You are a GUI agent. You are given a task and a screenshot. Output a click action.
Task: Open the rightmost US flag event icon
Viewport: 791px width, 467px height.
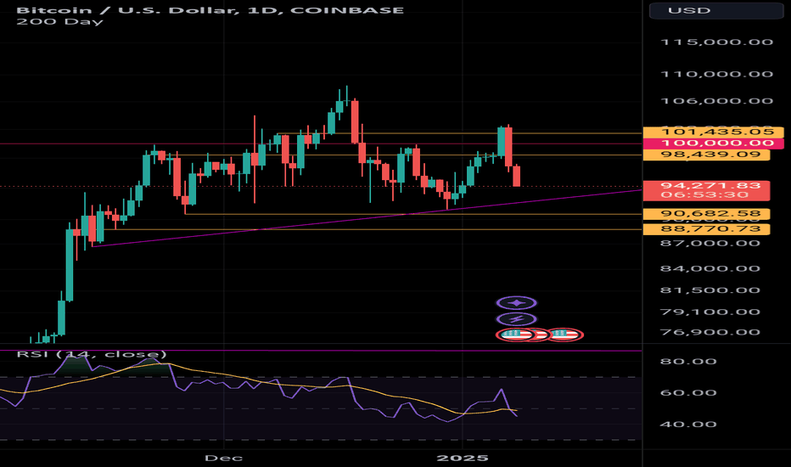[565, 335]
